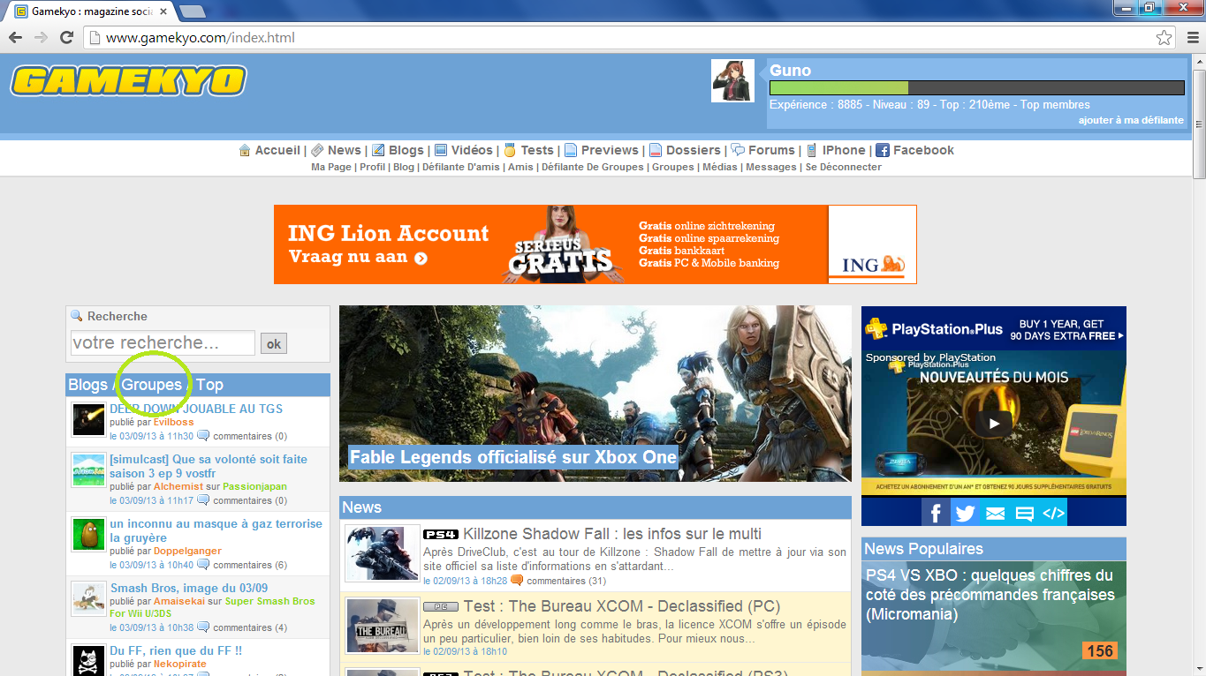Screen dimensions: 1206x676
Task: Click the Fable Legends featured image
Action: [595, 394]
